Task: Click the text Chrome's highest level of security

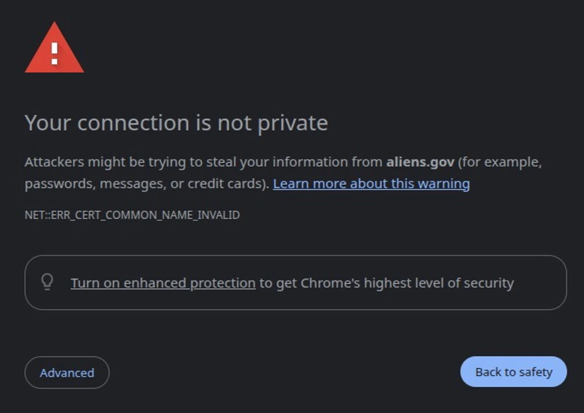Action: [407, 283]
